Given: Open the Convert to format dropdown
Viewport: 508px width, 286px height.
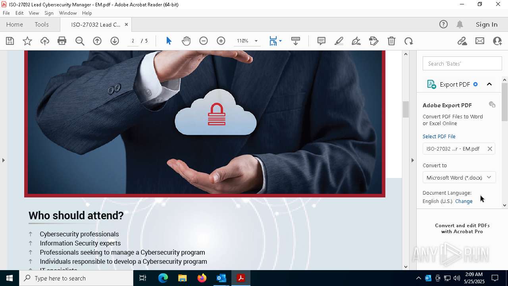Looking at the screenshot, I should [459, 178].
